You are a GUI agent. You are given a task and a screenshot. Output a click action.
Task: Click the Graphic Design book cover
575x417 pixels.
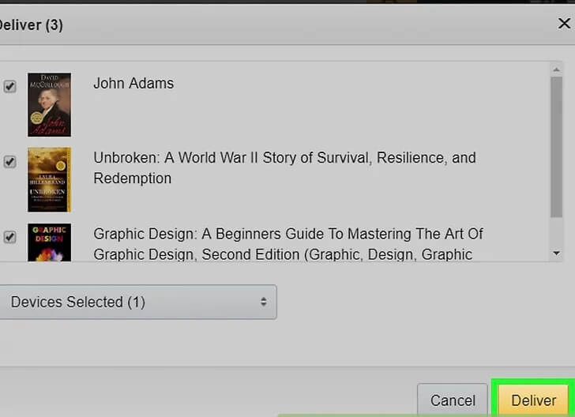click(x=49, y=242)
